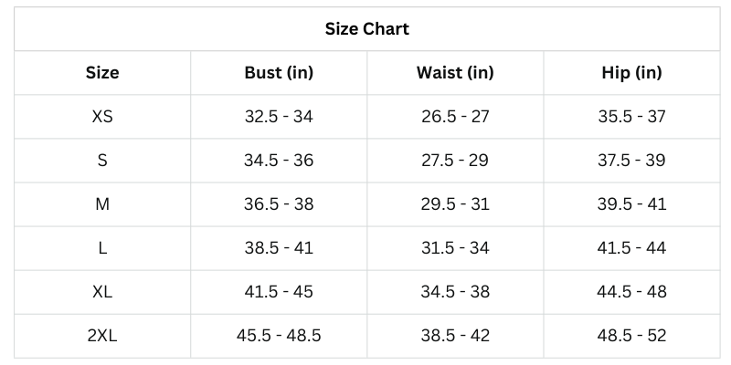Select the S waist value 27.5 - 29
731x365 pixels.
click(455, 160)
